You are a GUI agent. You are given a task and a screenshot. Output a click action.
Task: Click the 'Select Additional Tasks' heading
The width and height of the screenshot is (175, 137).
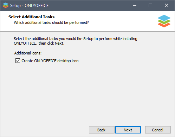(x=31, y=17)
